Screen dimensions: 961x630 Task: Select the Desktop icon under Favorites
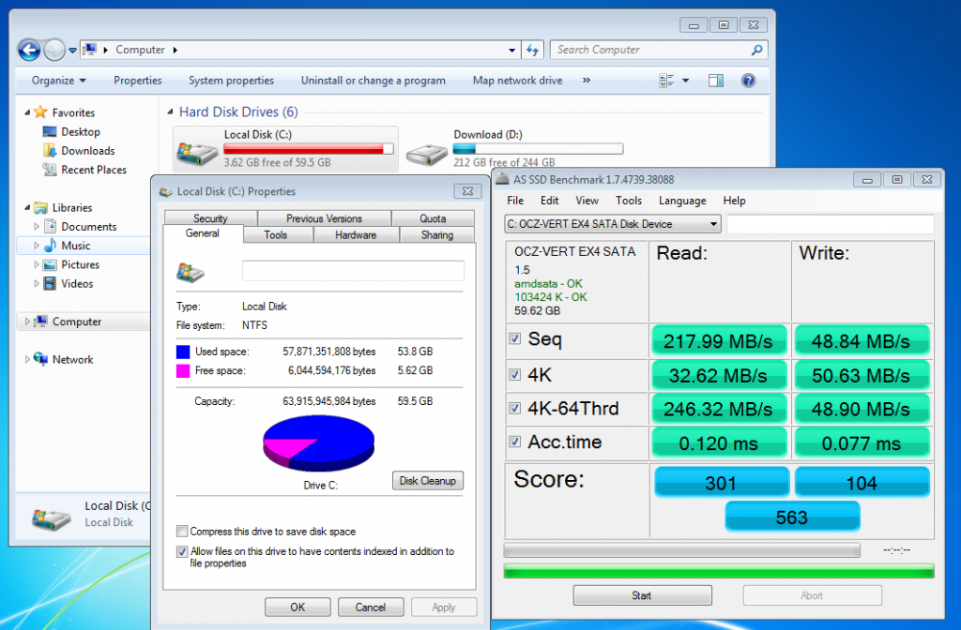tap(50, 132)
